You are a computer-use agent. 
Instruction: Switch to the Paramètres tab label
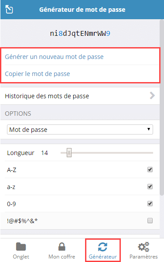(x=143, y=256)
